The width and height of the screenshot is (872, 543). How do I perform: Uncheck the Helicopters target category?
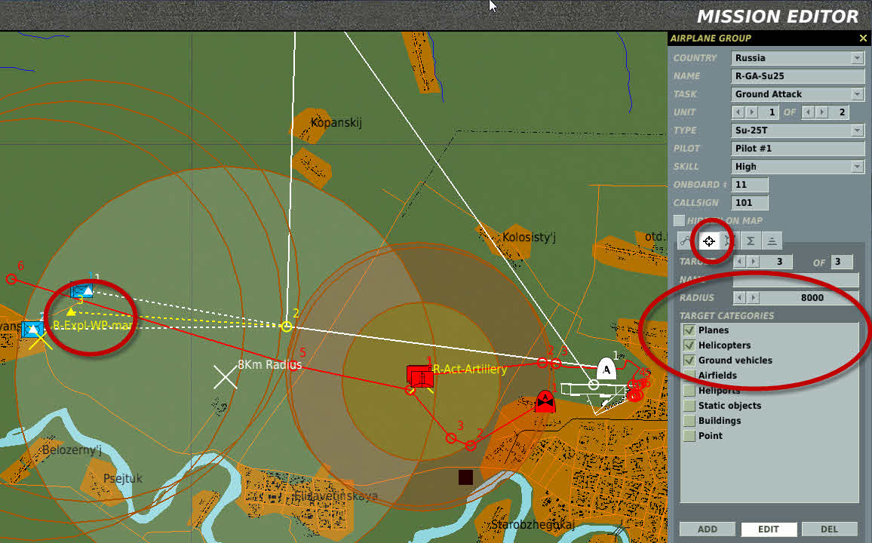[689, 345]
